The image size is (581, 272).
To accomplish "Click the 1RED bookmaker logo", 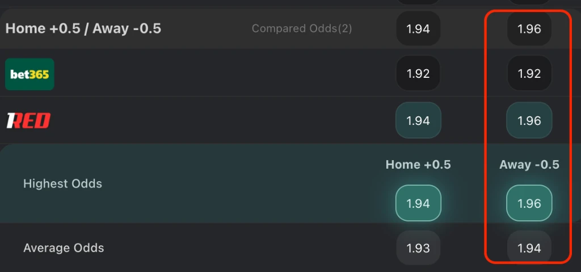I will [x=28, y=120].
